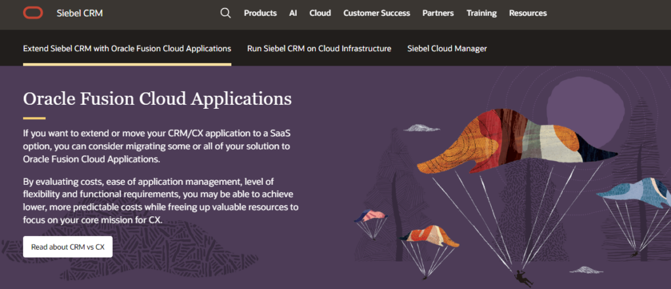
Task: Expand the Resources menu
Action: pos(527,13)
